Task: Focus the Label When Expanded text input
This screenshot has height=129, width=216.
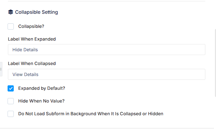Action: click(x=107, y=50)
